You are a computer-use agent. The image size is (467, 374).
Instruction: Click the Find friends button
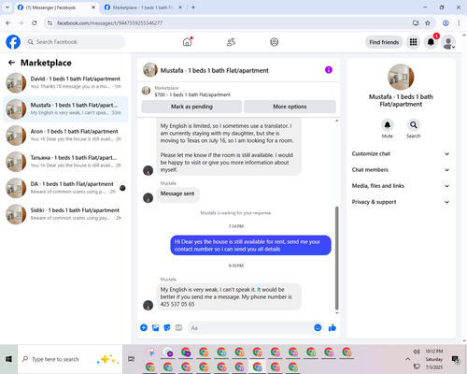tap(384, 42)
